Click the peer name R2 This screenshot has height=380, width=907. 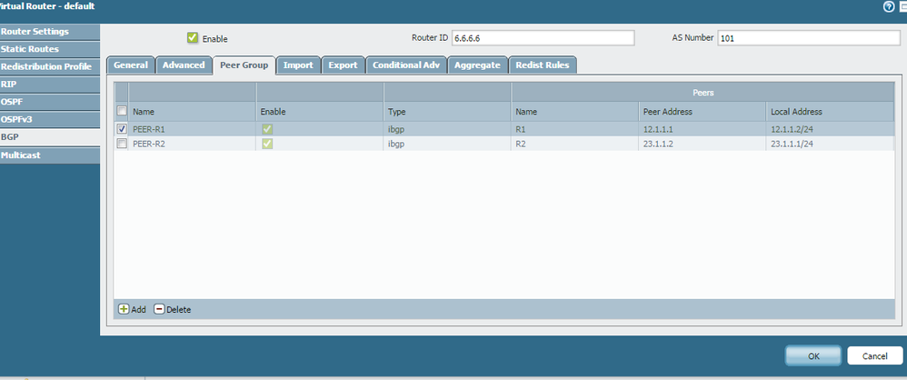521,144
